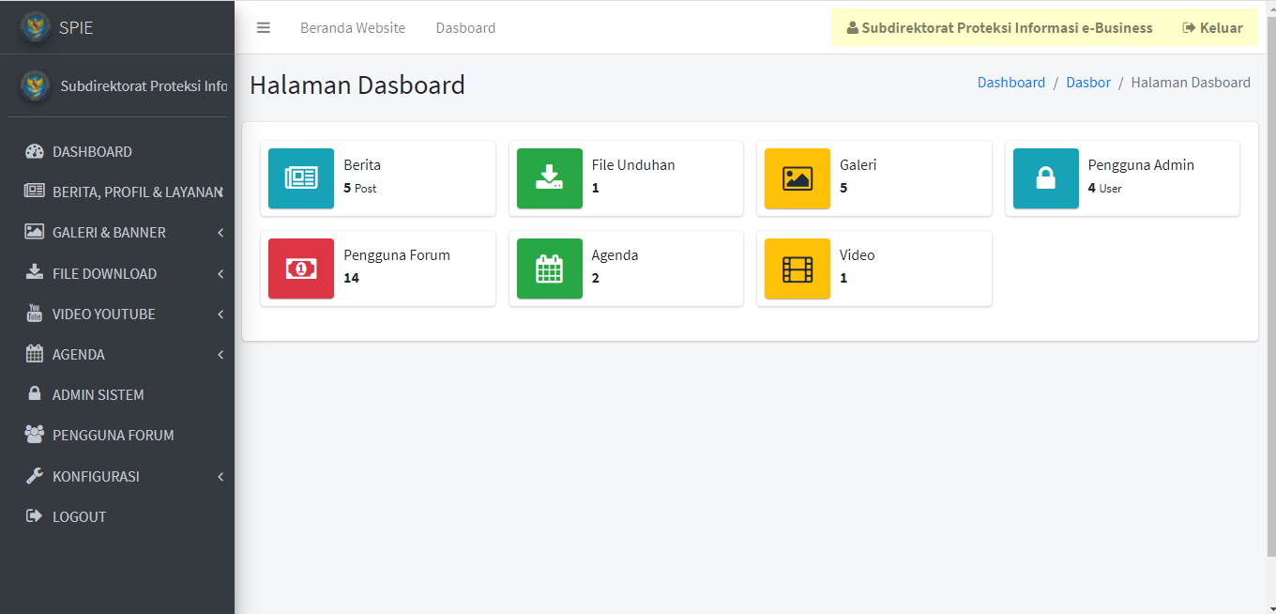Click the film icon on the Video card
This screenshot has width=1276, height=614.
click(x=797, y=269)
